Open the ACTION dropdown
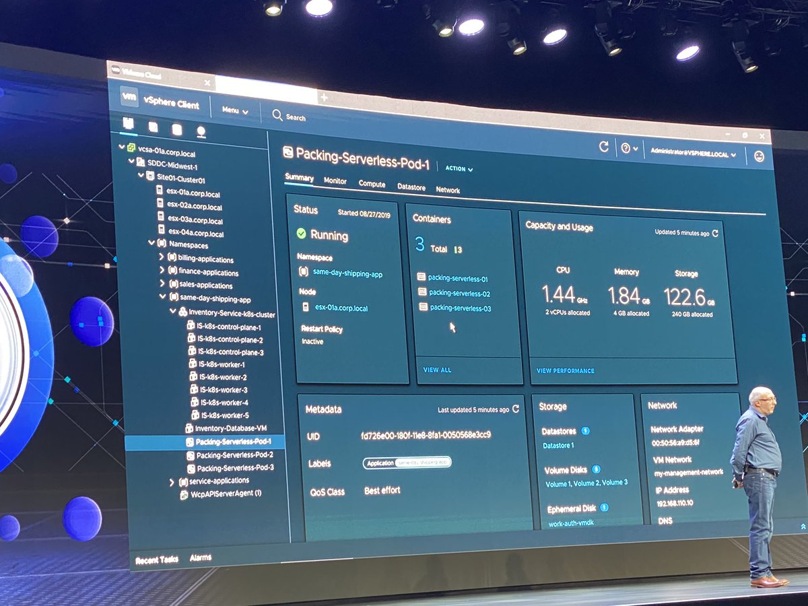 459,168
